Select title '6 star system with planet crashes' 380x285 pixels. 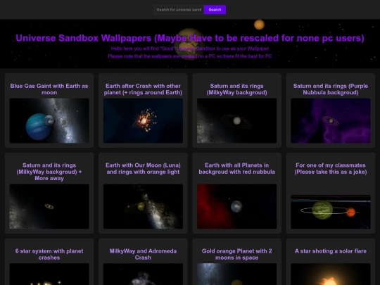[49, 254]
